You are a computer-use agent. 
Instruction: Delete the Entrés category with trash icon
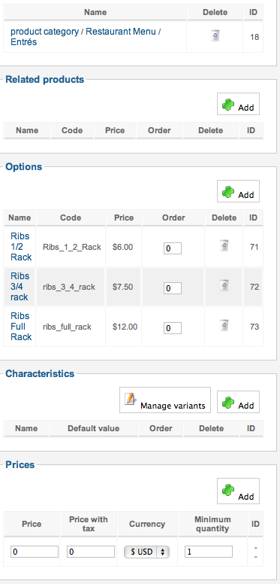pyautogui.click(x=215, y=36)
